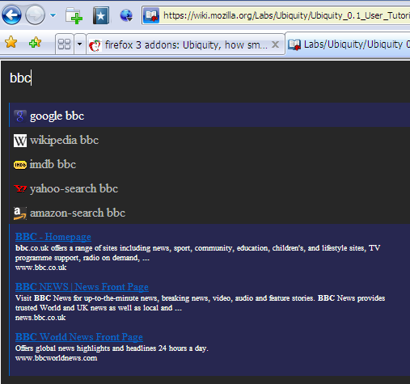Image resolution: width=410 pixels, height=384 pixels.
Task: Select the yahoo-search bbc suggestion
Action: pos(209,189)
